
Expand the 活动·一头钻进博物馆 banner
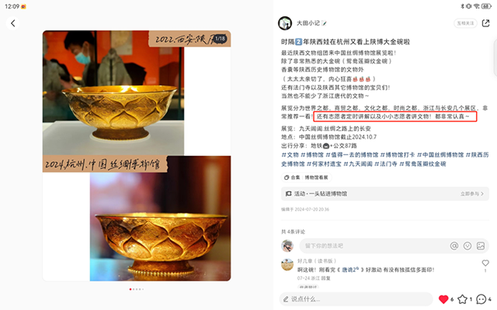[x=385, y=194]
